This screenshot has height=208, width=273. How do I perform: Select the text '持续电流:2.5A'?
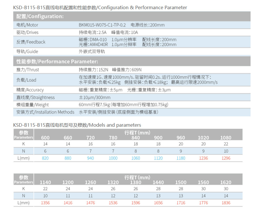pyautogui.click(x=93, y=32)
